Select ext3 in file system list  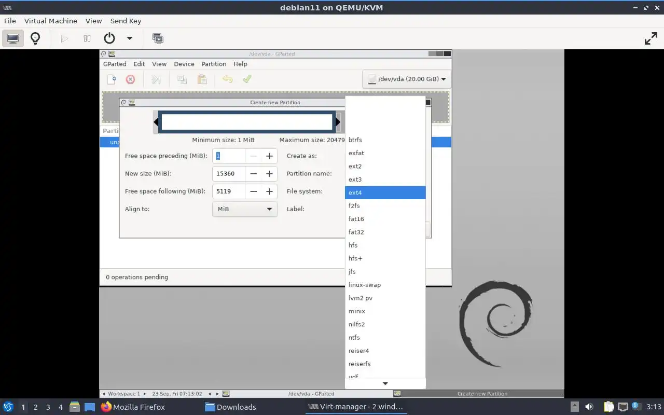tap(385, 179)
